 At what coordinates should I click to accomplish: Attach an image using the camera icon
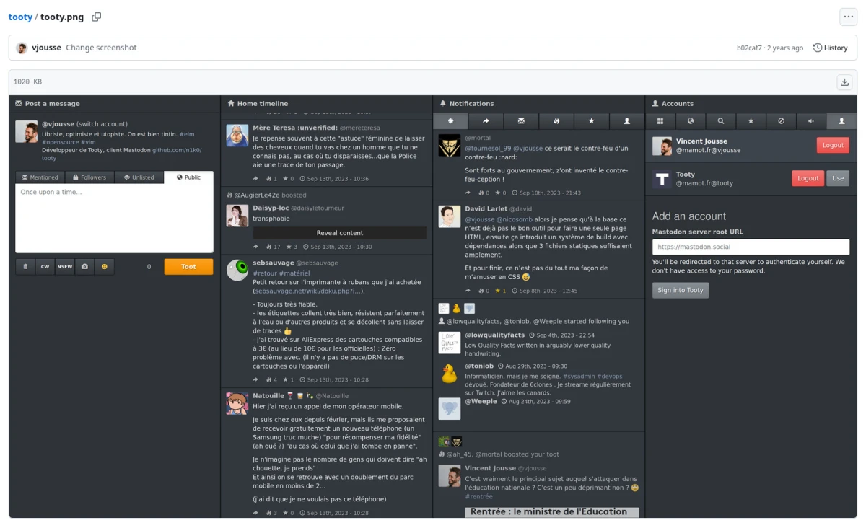click(84, 266)
